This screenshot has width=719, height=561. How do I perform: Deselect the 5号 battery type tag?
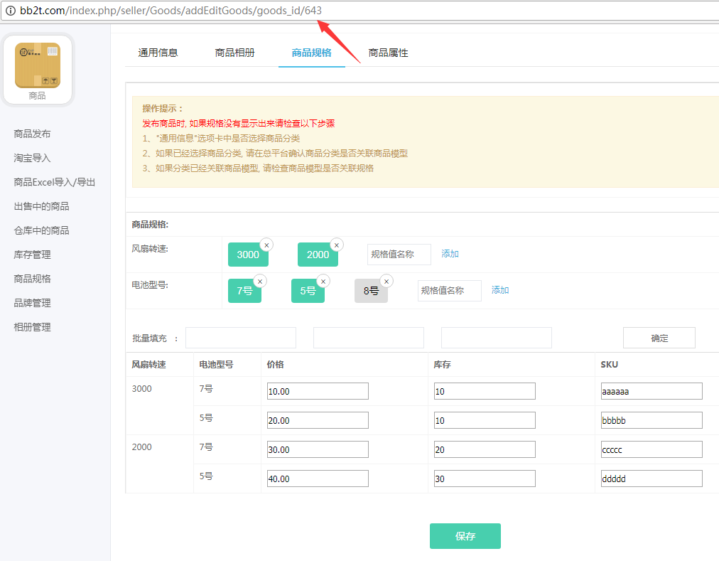(307, 291)
